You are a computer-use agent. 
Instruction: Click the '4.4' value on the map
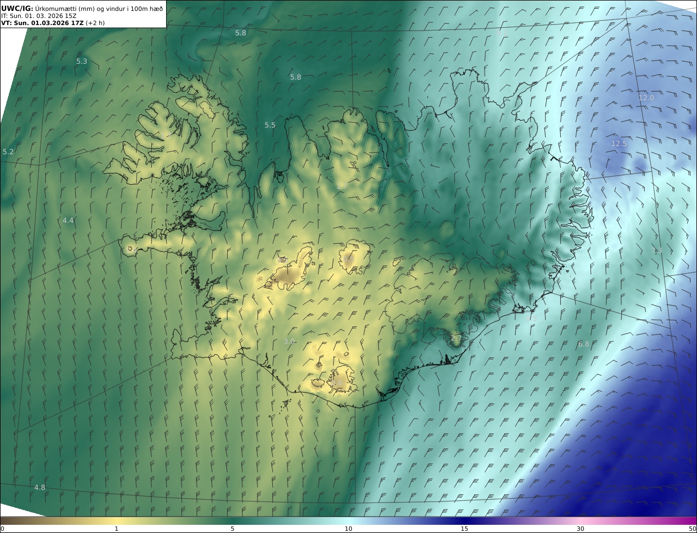pyautogui.click(x=68, y=221)
